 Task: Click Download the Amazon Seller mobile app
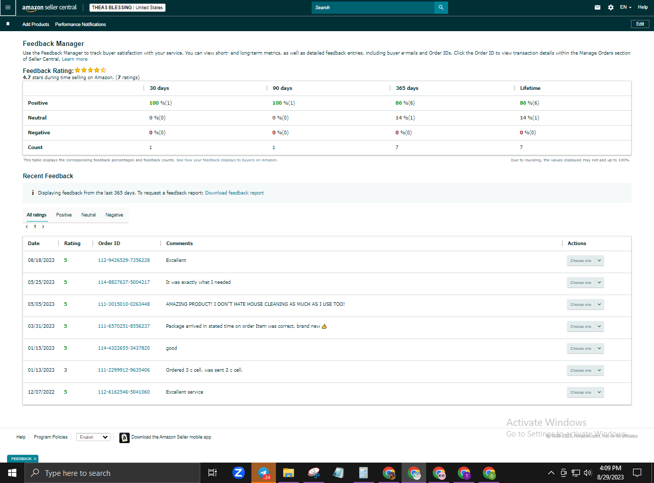tap(171, 437)
